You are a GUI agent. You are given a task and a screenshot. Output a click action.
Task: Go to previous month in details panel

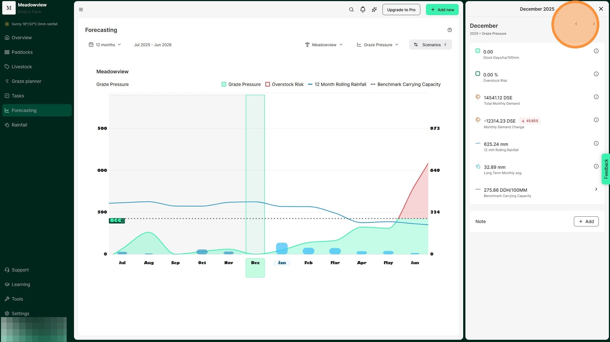[x=576, y=24]
